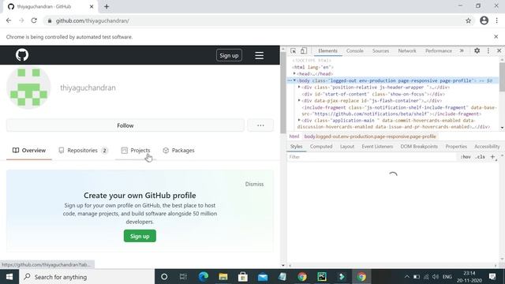Open the Chrome profile avatar icon
505x284 pixels.
pos(484,21)
